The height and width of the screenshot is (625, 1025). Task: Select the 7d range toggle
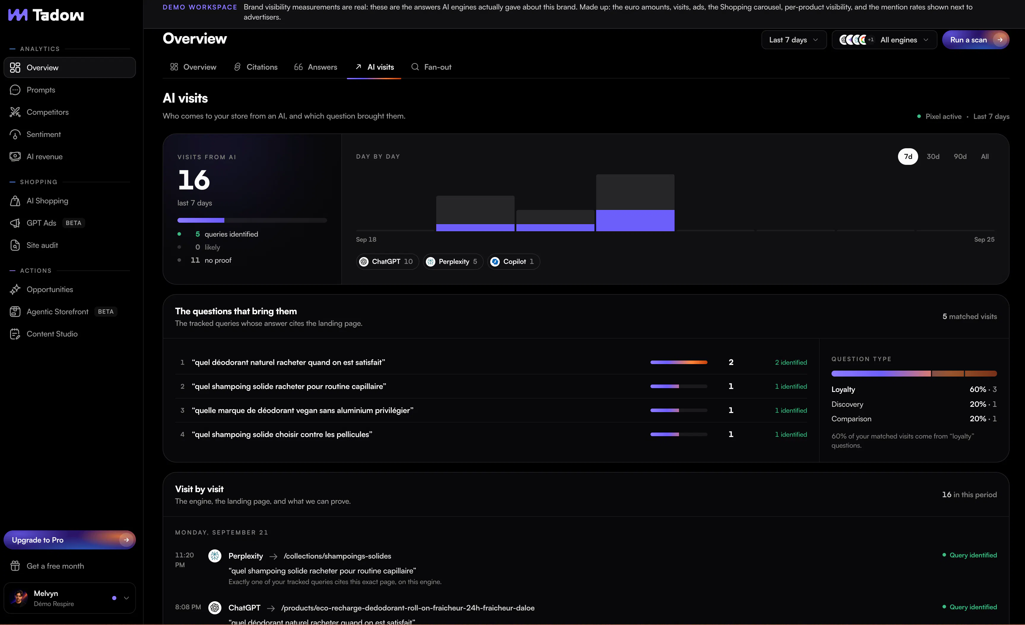pyautogui.click(x=908, y=157)
